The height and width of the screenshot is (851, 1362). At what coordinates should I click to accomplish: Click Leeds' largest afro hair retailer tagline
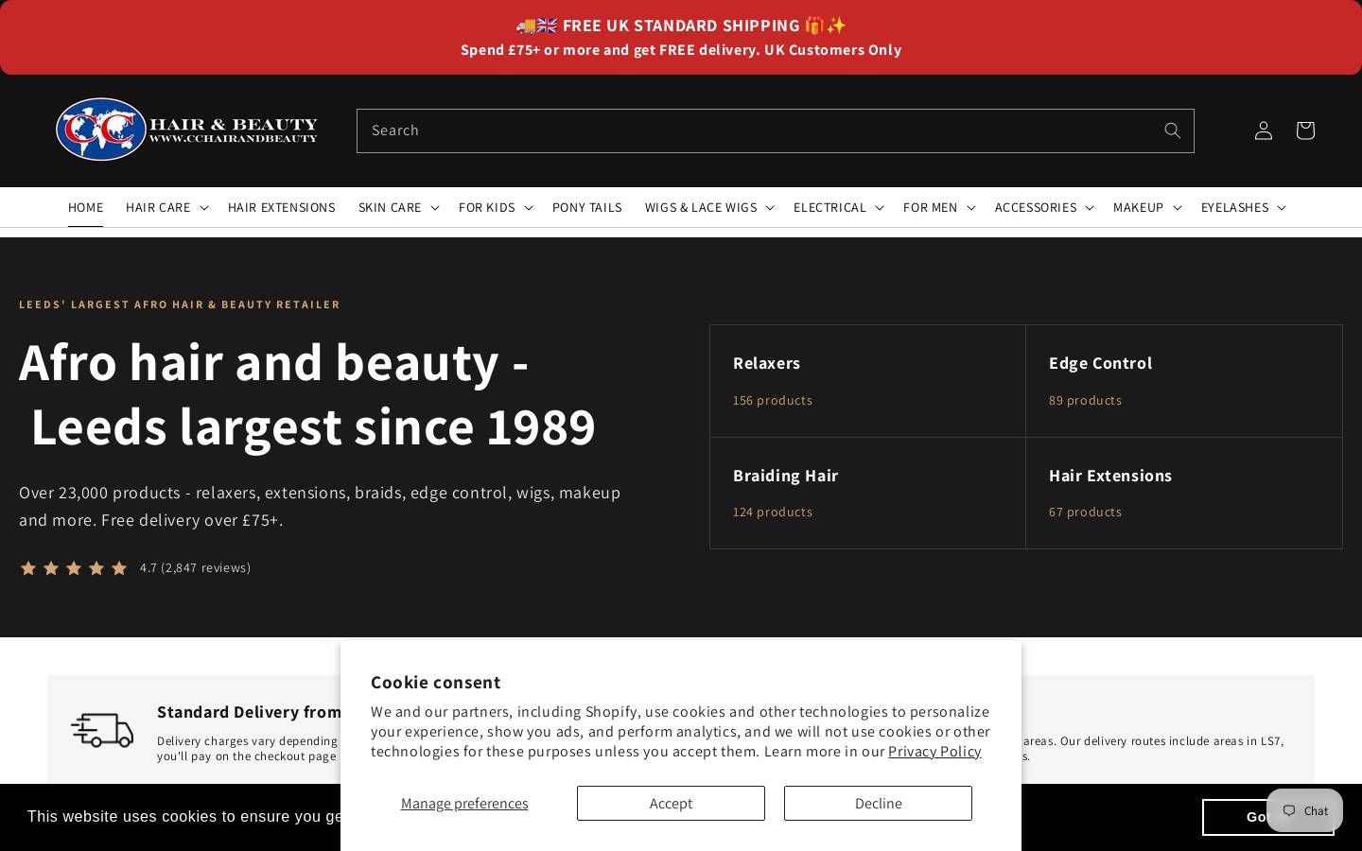[180, 304]
